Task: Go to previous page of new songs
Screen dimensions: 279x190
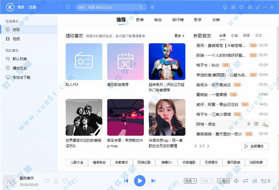Action: (196, 146)
